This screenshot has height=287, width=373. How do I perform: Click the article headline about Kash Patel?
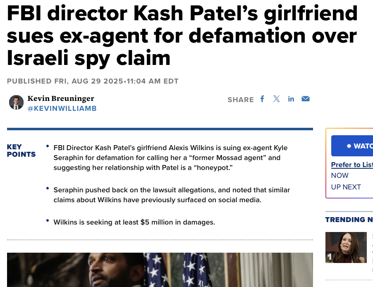coord(182,36)
